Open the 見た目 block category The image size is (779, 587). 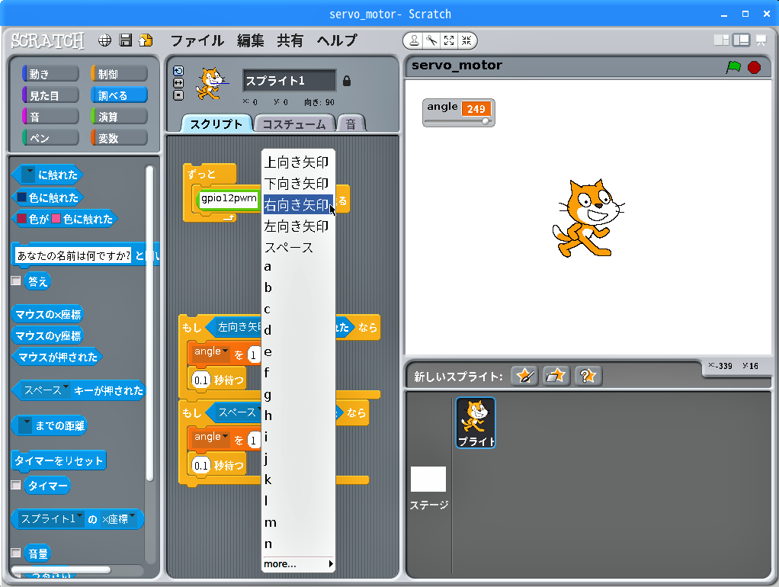click(x=50, y=95)
